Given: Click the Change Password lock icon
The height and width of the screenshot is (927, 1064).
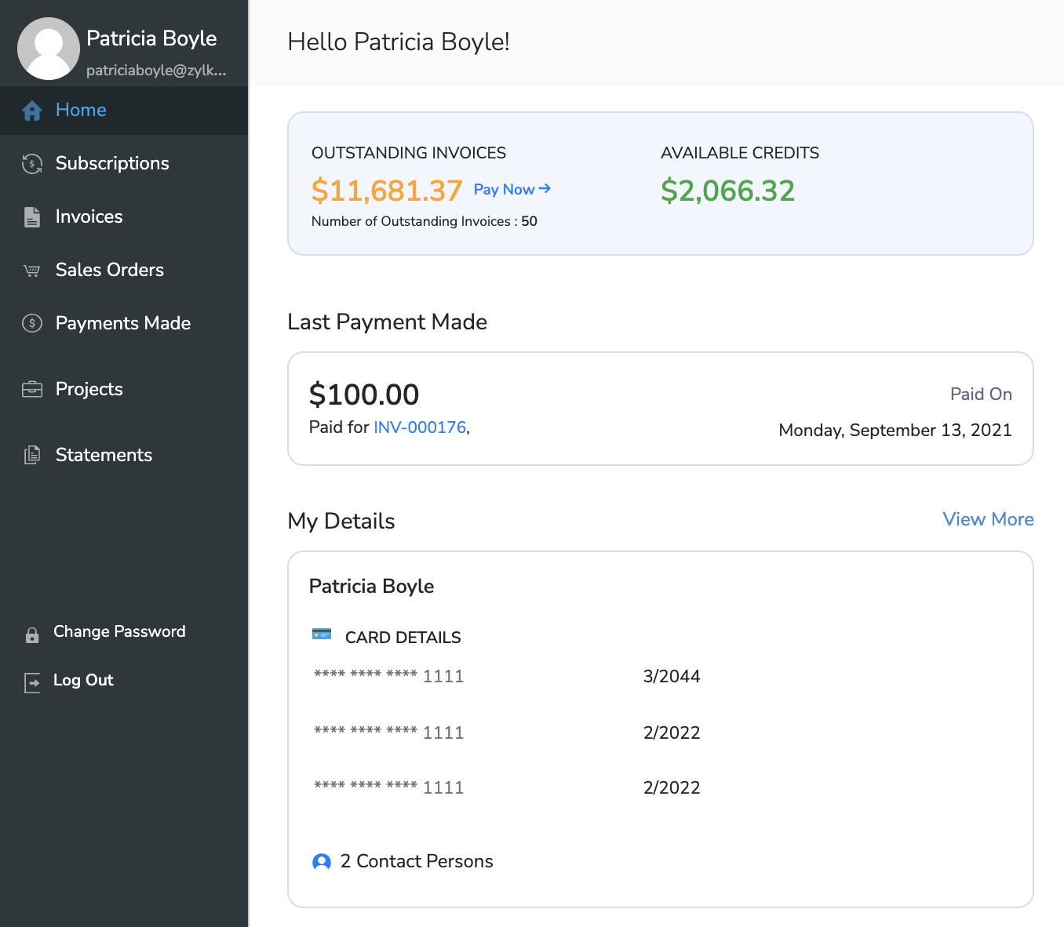Looking at the screenshot, I should 32,634.
